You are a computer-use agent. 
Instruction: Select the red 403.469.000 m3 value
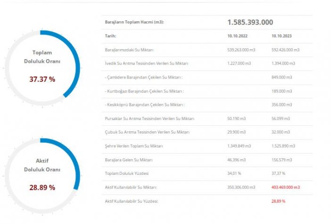[x=286, y=187]
